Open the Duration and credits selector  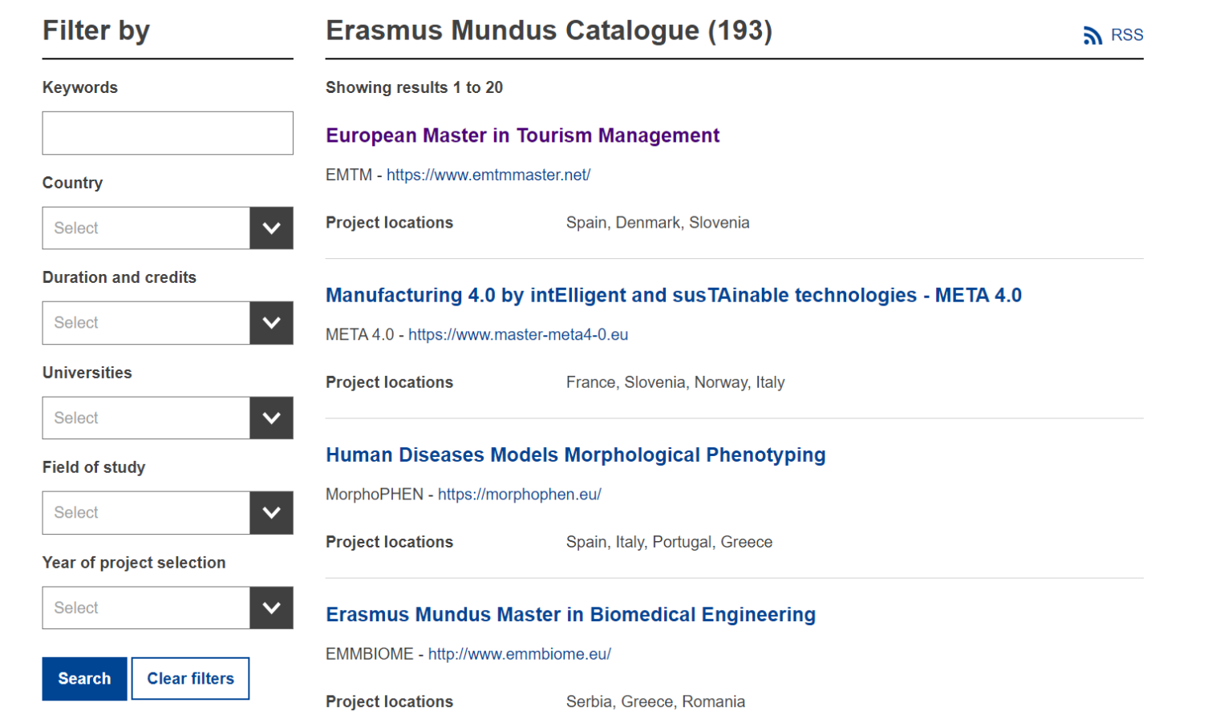[x=146, y=323]
